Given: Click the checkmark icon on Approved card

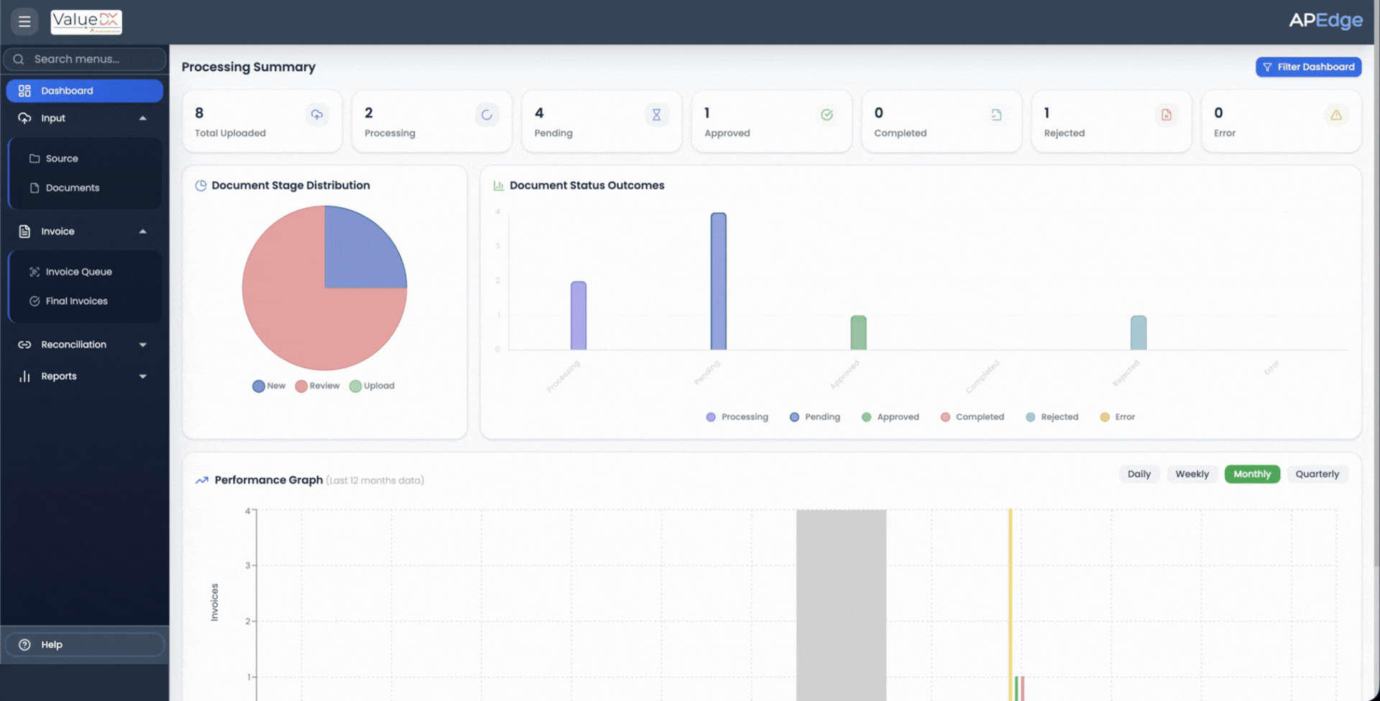Looking at the screenshot, I should [x=827, y=115].
